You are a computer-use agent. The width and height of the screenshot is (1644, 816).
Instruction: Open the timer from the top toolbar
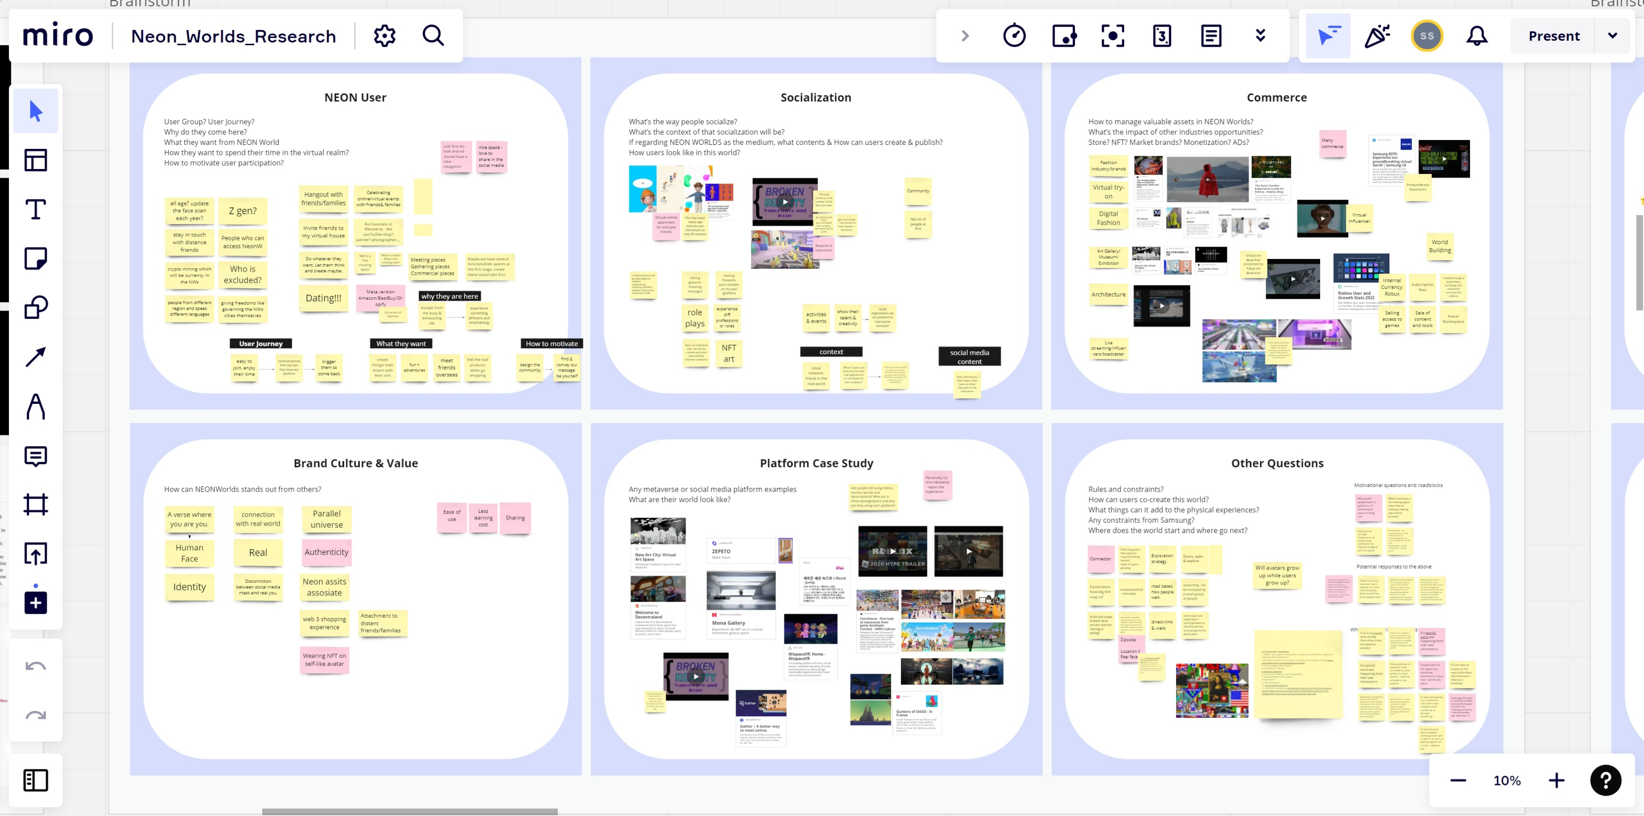[x=1014, y=36]
